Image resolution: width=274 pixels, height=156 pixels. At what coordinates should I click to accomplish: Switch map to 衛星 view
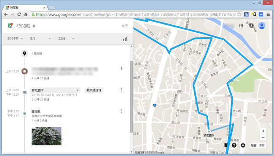click(x=262, y=145)
